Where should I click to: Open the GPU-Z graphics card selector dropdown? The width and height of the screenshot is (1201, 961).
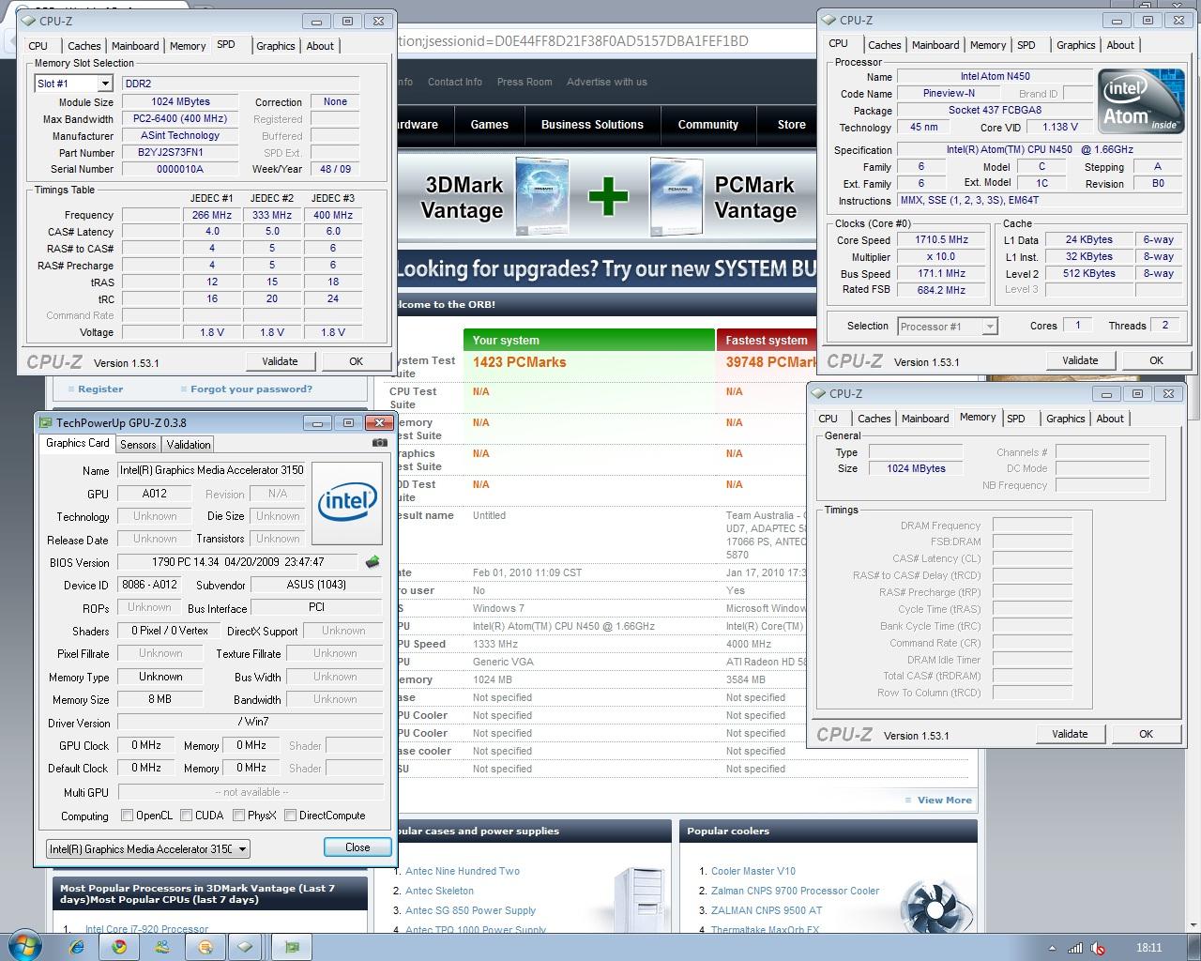148,849
